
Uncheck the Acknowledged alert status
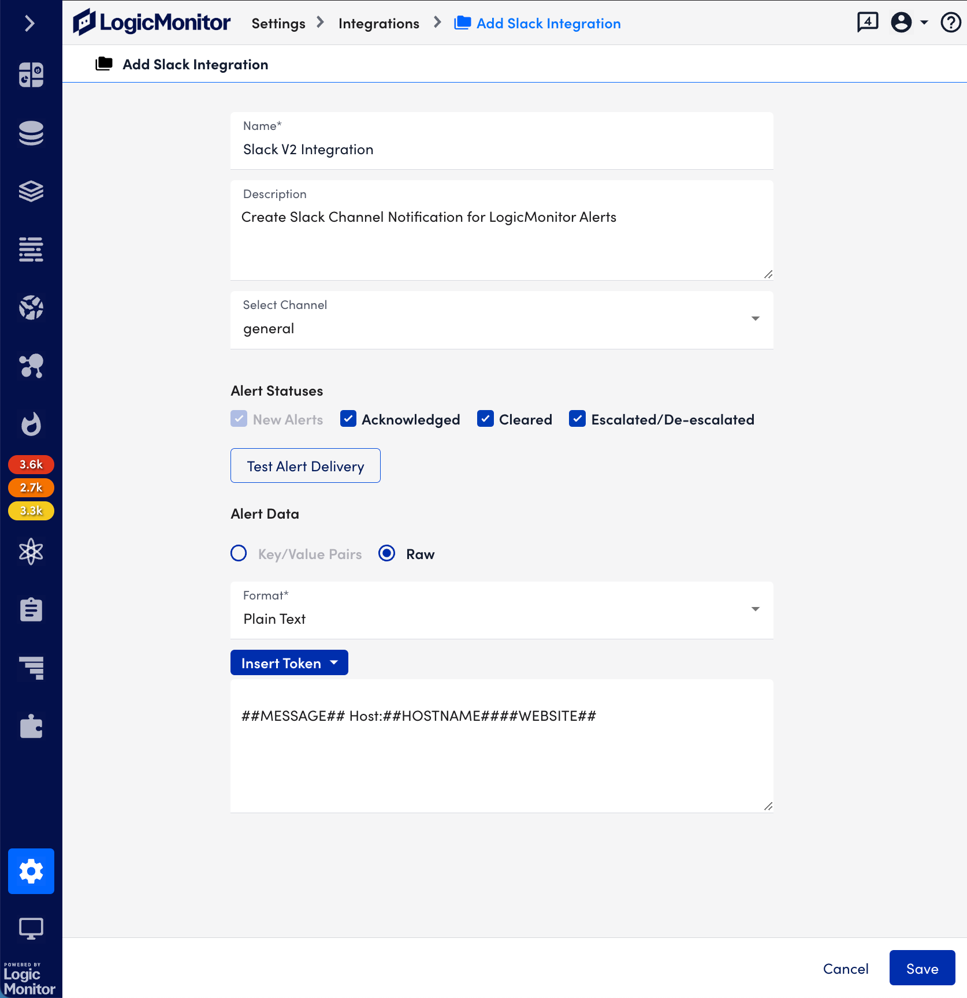pyautogui.click(x=348, y=419)
